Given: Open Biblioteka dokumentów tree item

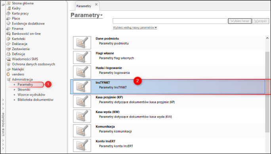Looking at the screenshot, I should coord(35,100).
